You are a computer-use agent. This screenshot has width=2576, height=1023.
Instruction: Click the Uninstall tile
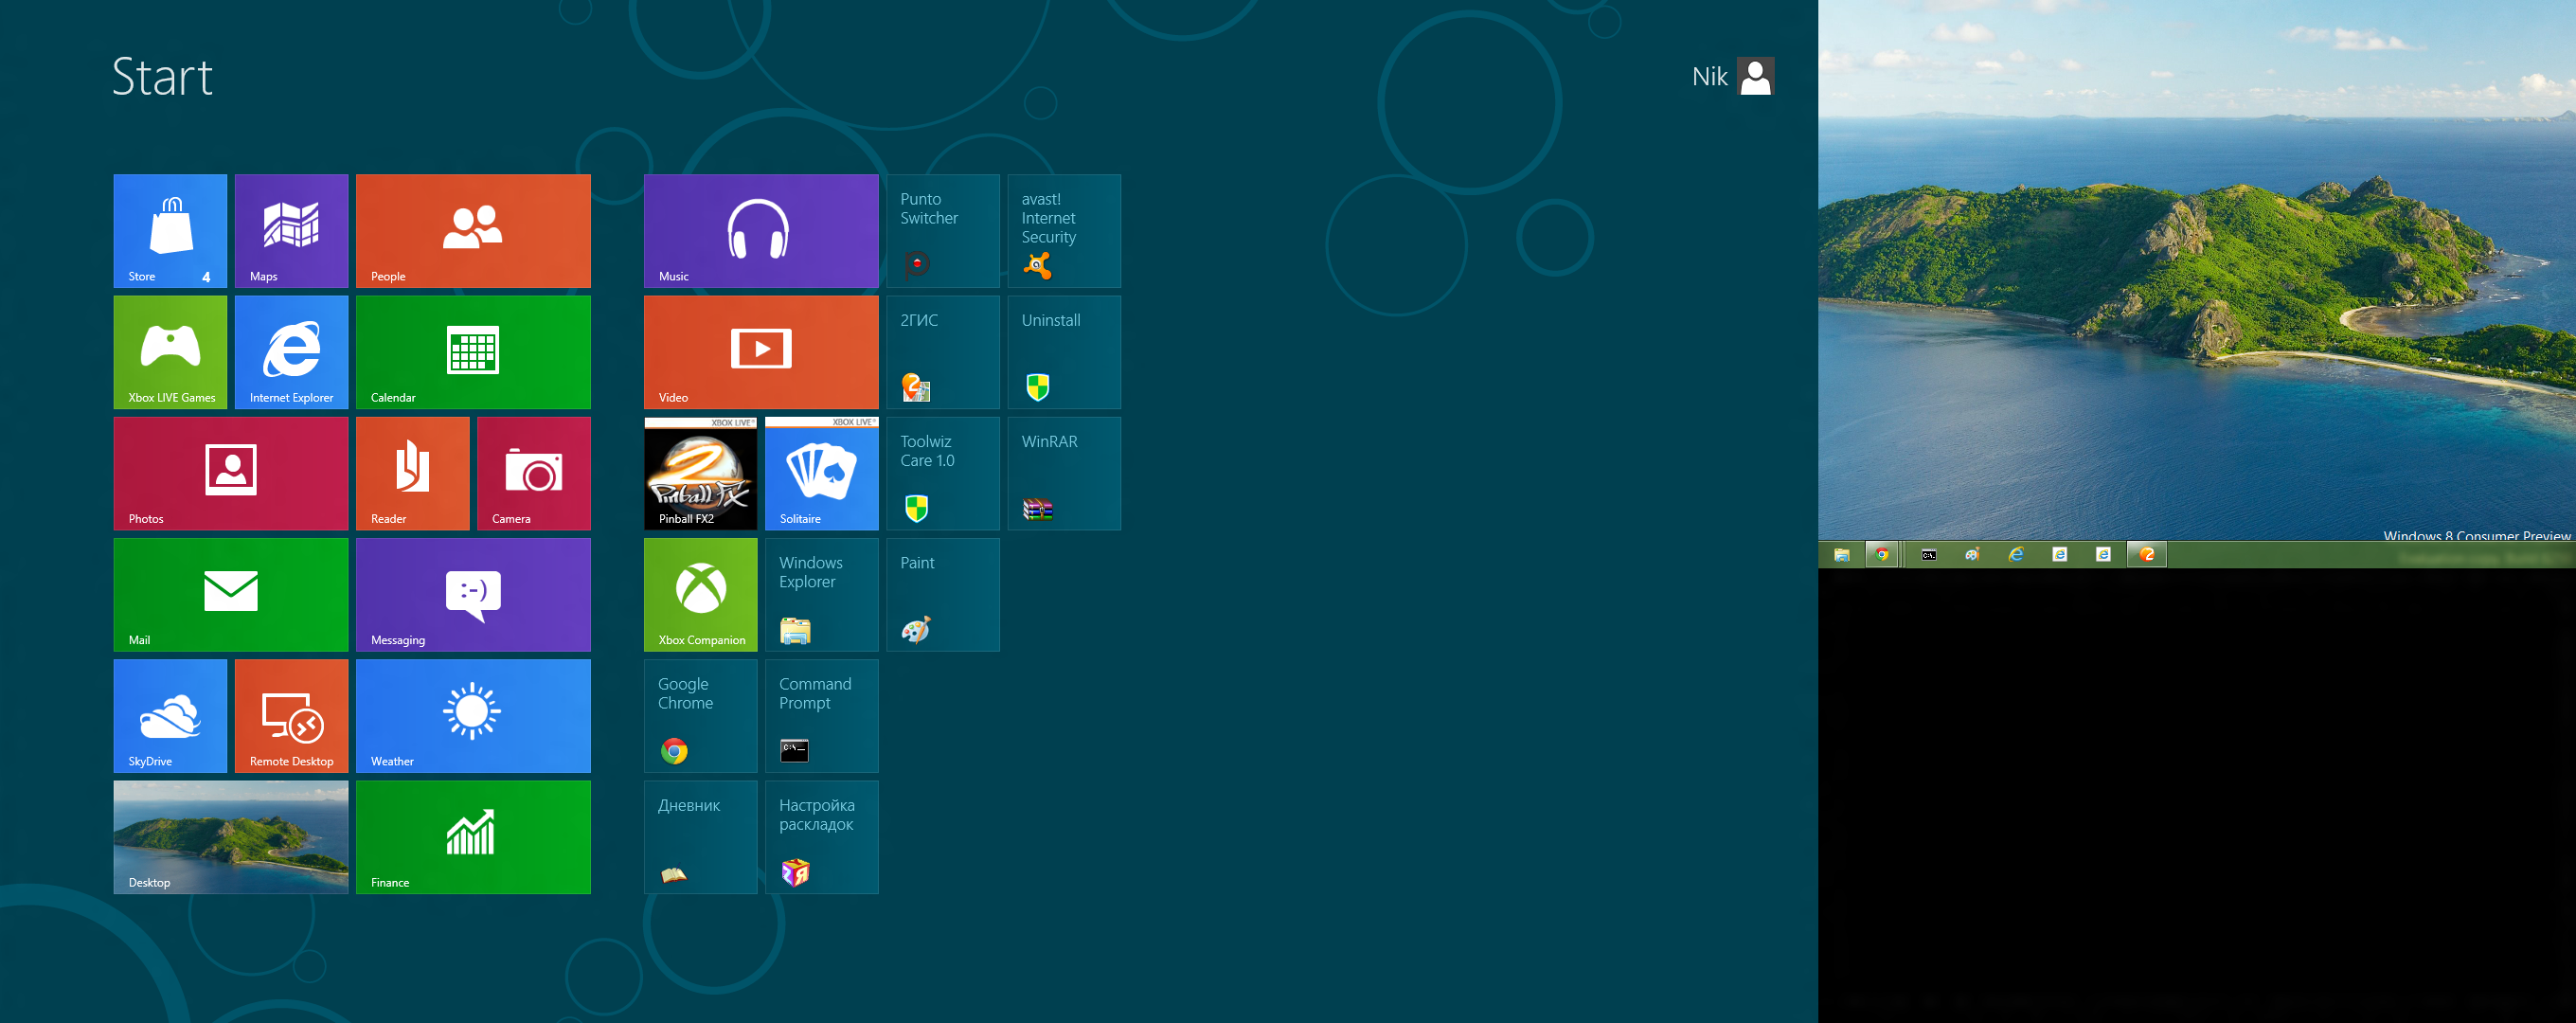tap(1064, 352)
